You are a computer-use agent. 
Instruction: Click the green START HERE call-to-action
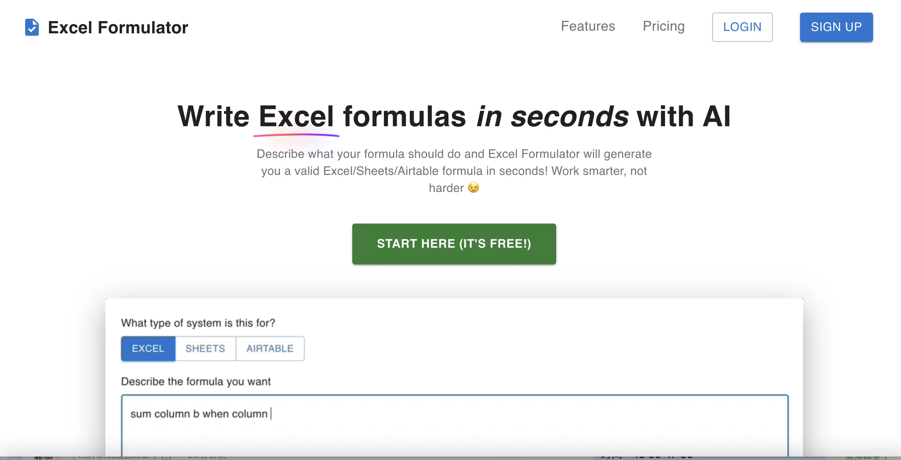click(454, 244)
